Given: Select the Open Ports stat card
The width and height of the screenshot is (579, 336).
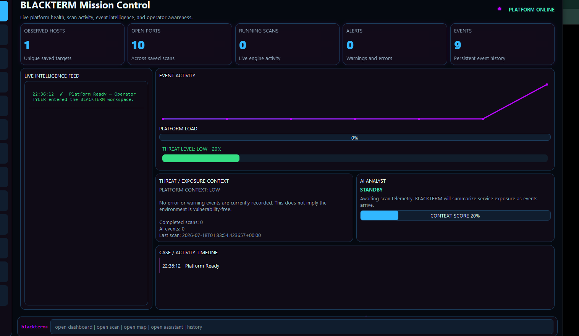Looking at the screenshot, I should coord(180,44).
